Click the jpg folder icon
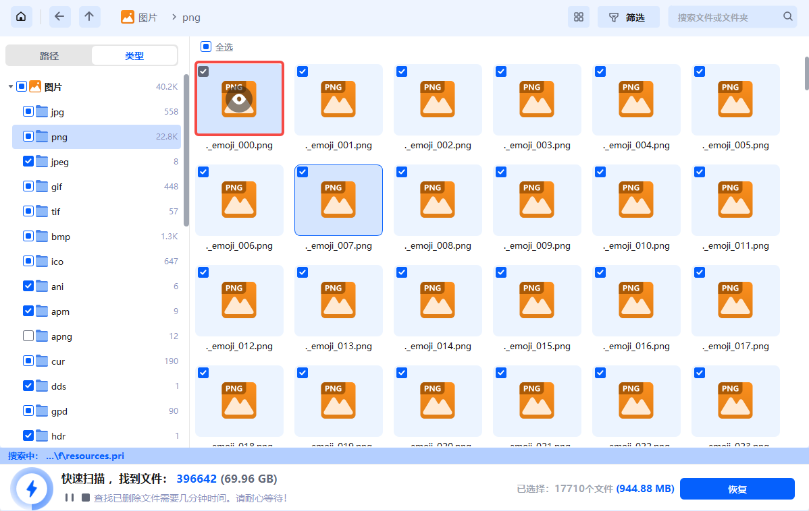This screenshot has height=511, width=809. tap(42, 111)
